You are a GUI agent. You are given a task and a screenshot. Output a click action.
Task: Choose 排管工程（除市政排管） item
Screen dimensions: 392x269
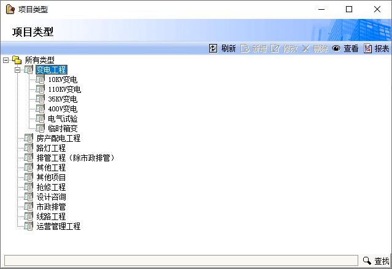[77, 158]
